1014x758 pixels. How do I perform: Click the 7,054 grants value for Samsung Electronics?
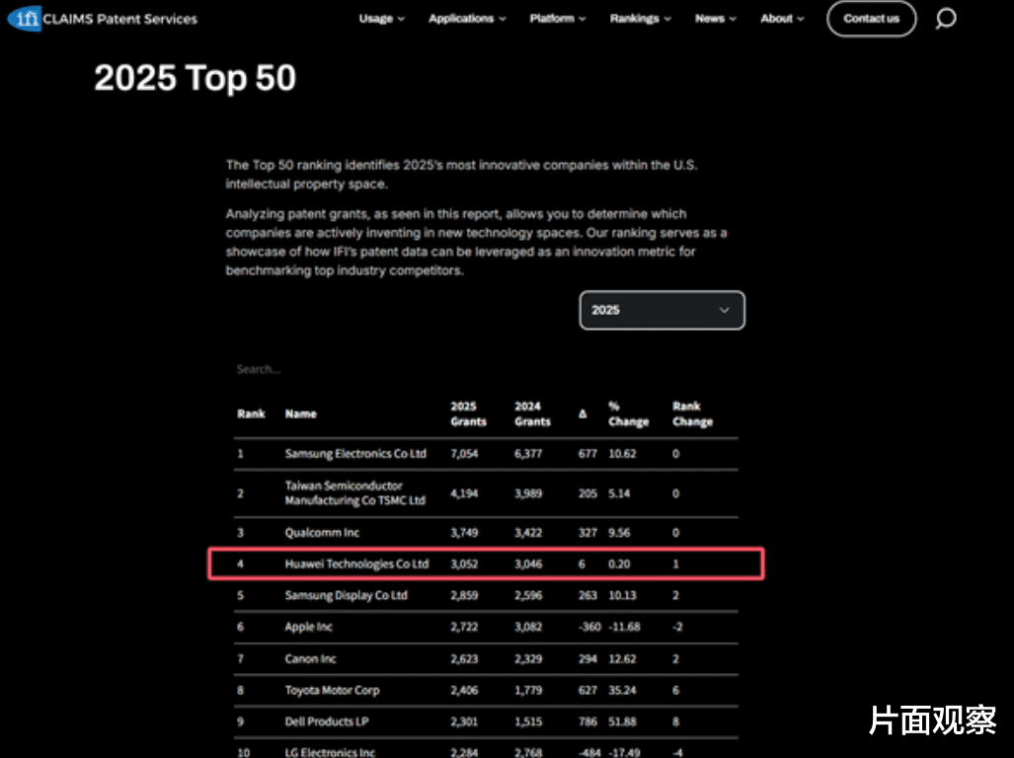[x=464, y=454]
